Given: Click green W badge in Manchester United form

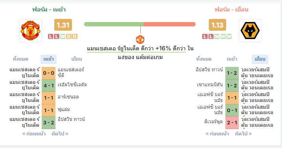Looking at the screenshot, I should coord(63,37).
